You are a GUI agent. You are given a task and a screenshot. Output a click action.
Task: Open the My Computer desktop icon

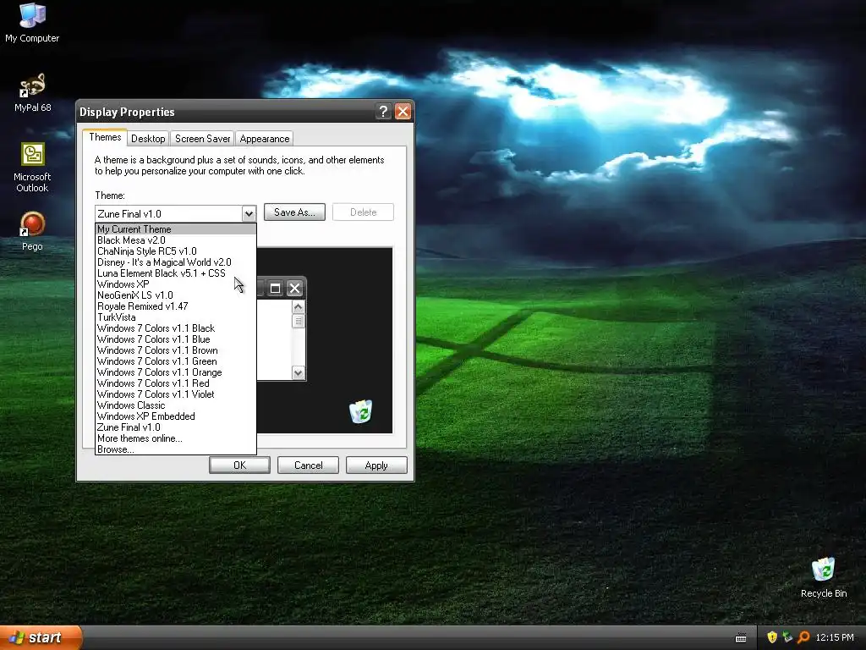pos(32,22)
